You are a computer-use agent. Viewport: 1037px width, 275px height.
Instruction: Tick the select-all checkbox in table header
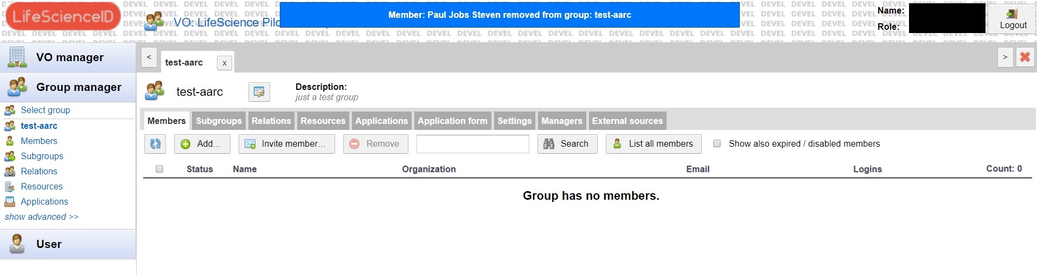[x=159, y=169]
